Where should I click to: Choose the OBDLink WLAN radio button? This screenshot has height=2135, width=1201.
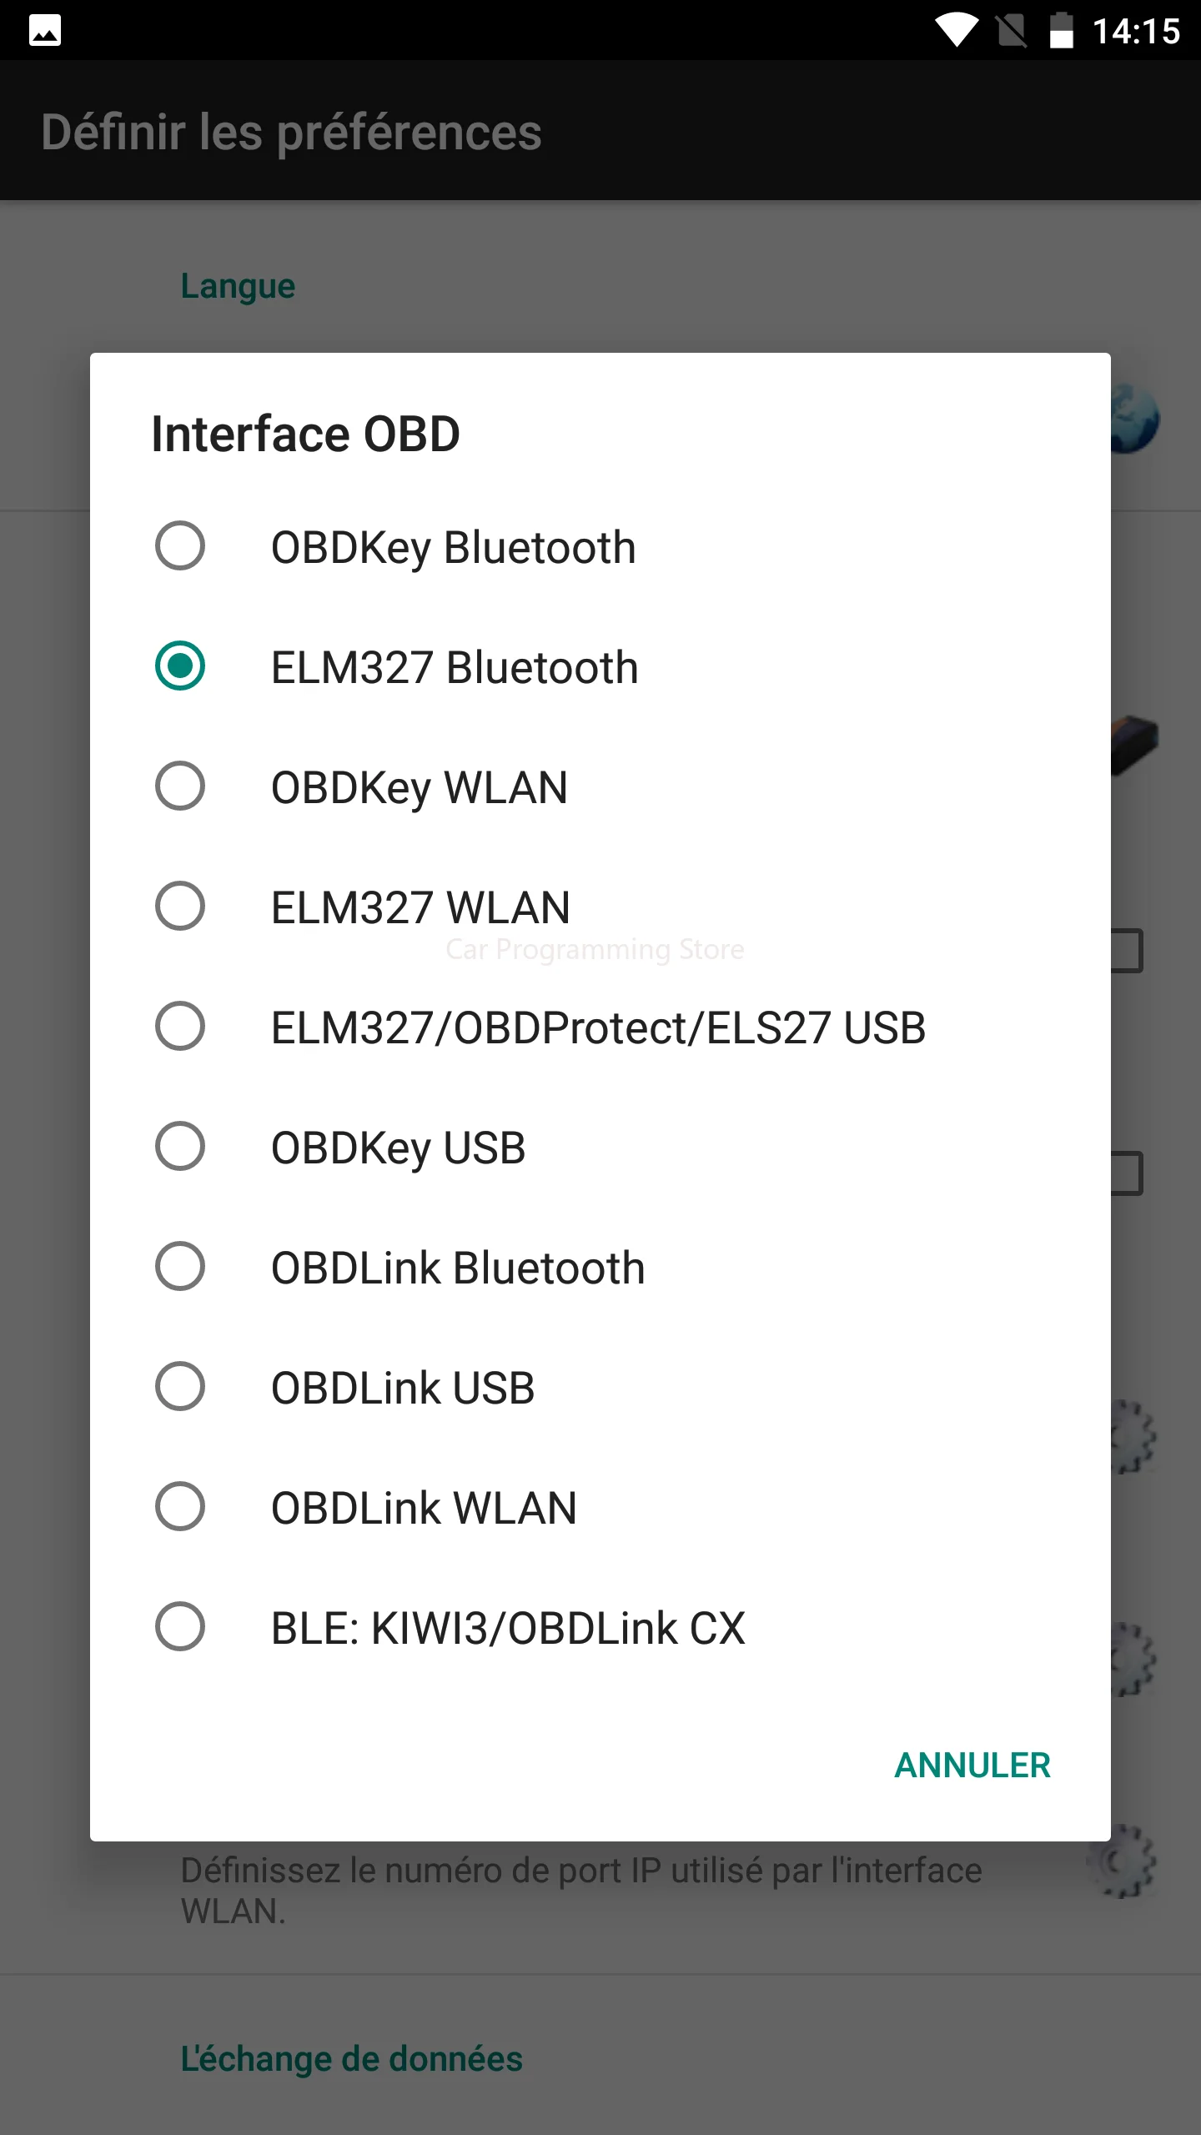tap(180, 1507)
